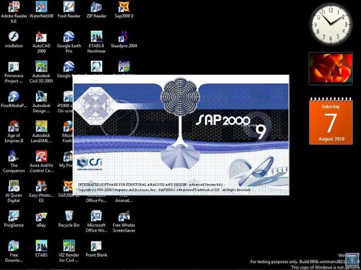Click The Conquerors game icon
This screenshot has width=361, height=270.
pyautogui.click(x=14, y=162)
